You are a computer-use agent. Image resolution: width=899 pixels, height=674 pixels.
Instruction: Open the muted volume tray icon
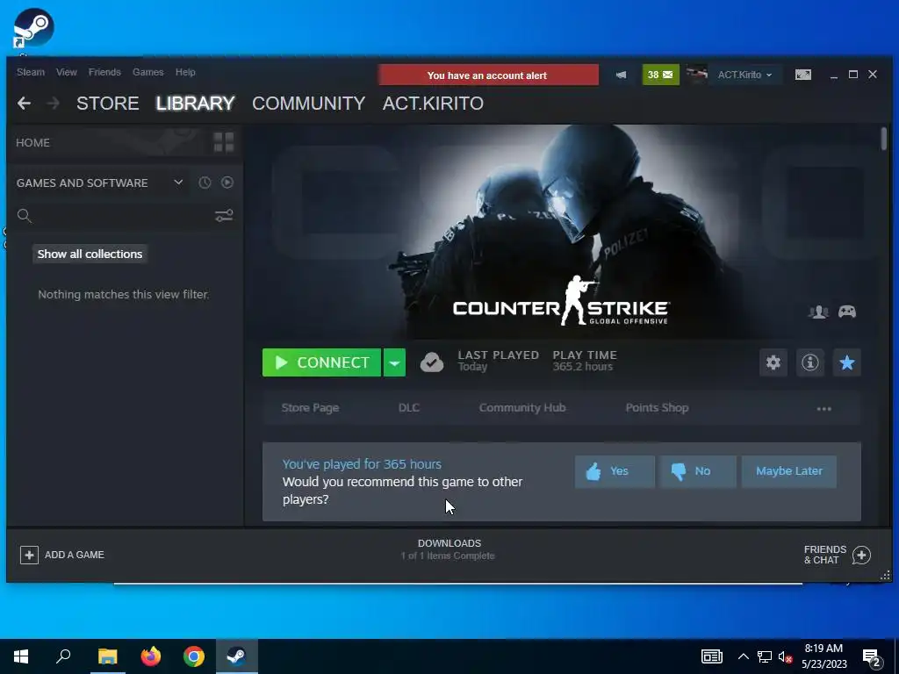[x=786, y=657]
